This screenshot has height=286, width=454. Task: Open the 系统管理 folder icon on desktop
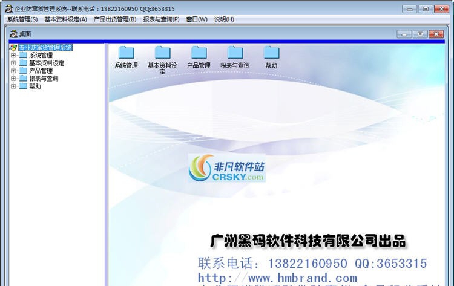[x=127, y=53]
